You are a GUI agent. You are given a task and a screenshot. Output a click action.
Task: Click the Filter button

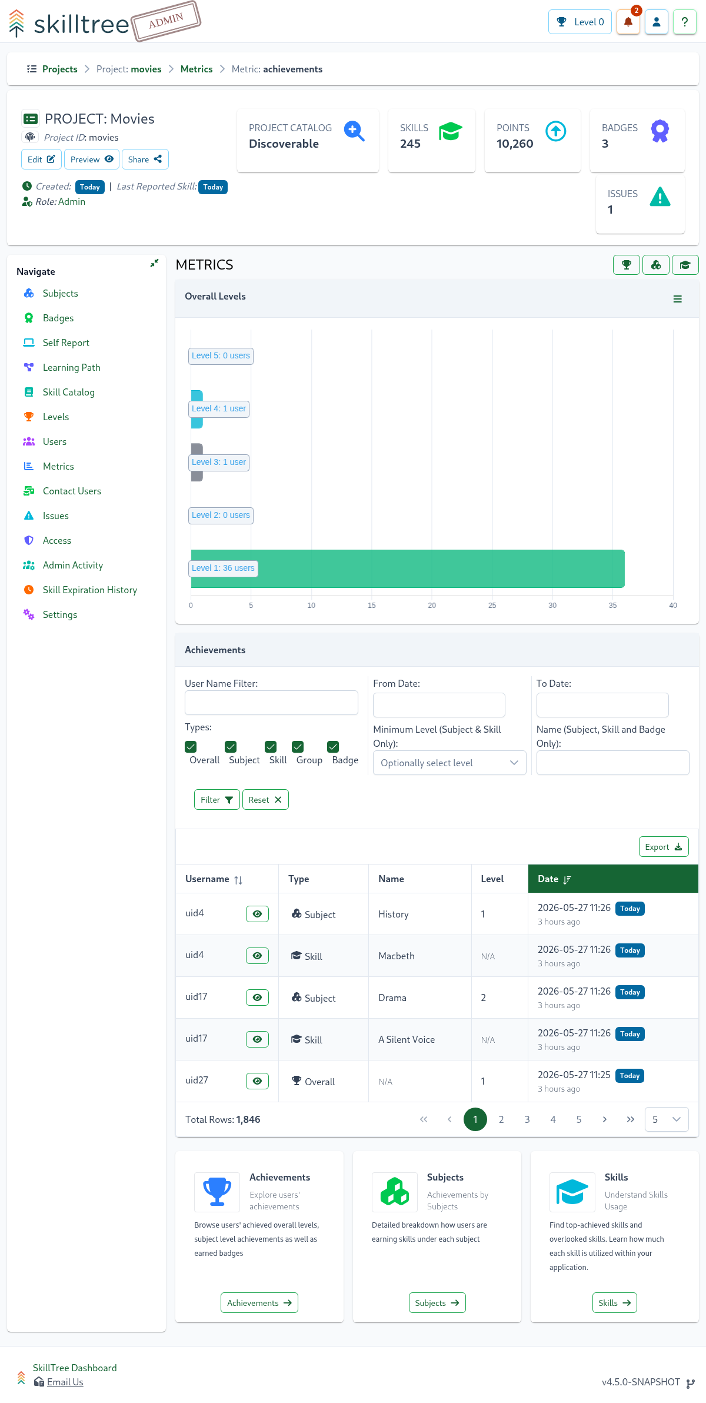pyautogui.click(x=217, y=800)
